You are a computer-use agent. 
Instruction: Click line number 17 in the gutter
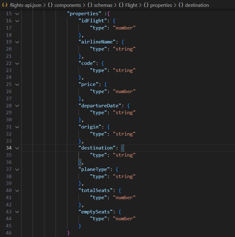[9, 28]
